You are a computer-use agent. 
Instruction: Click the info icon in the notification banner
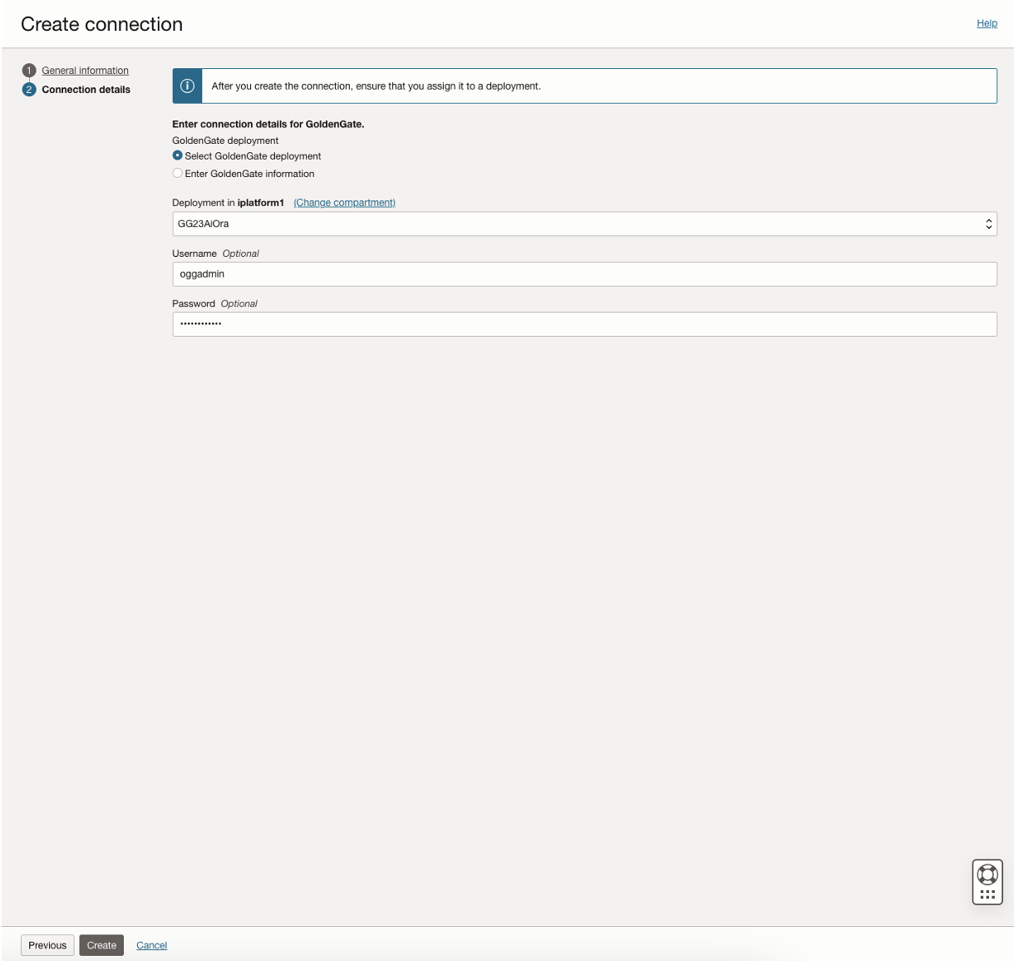[x=188, y=86]
